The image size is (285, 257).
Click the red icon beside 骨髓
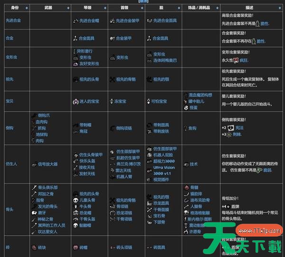point(186,188)
